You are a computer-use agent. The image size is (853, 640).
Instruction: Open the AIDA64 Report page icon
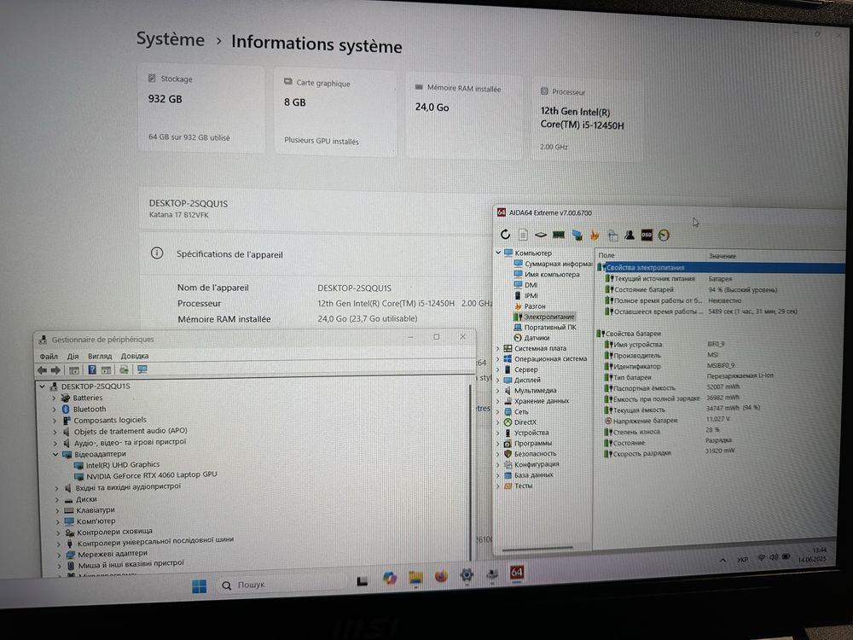pos(523,235)
